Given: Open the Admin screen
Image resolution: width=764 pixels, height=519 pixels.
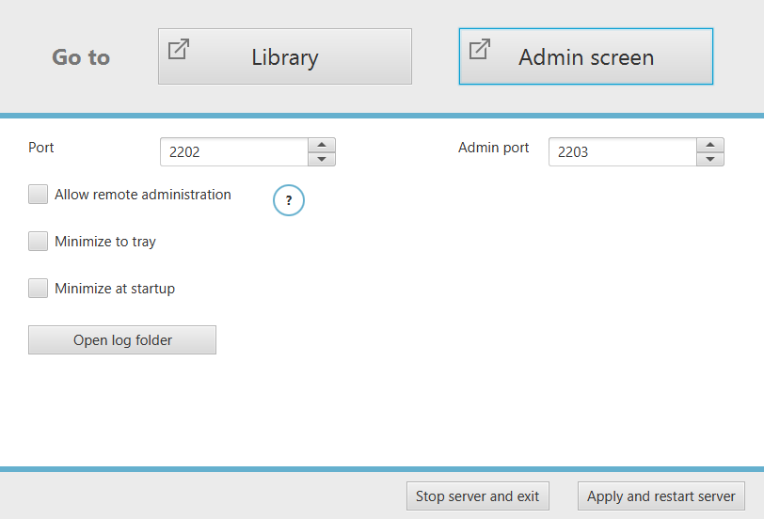Looking at the screenshot, I should point(586,56).
